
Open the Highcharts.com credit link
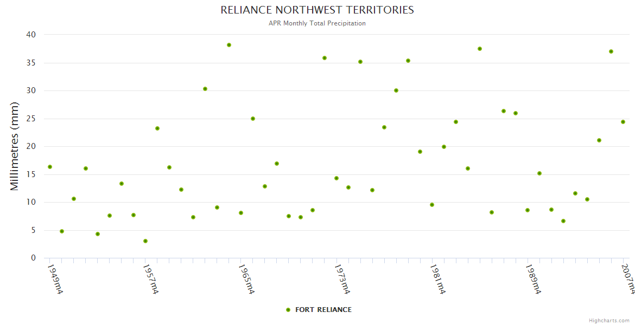click(609, 321)
